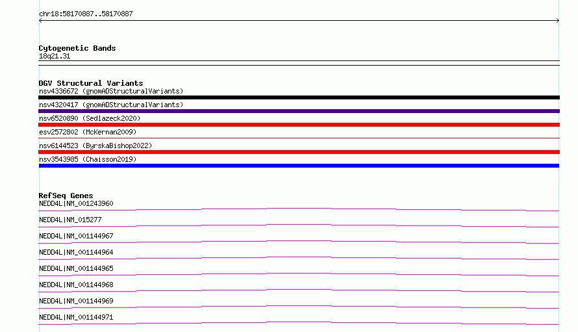
Task: Click the magenta gene line under NM_001144968
Action: (299, 290)
